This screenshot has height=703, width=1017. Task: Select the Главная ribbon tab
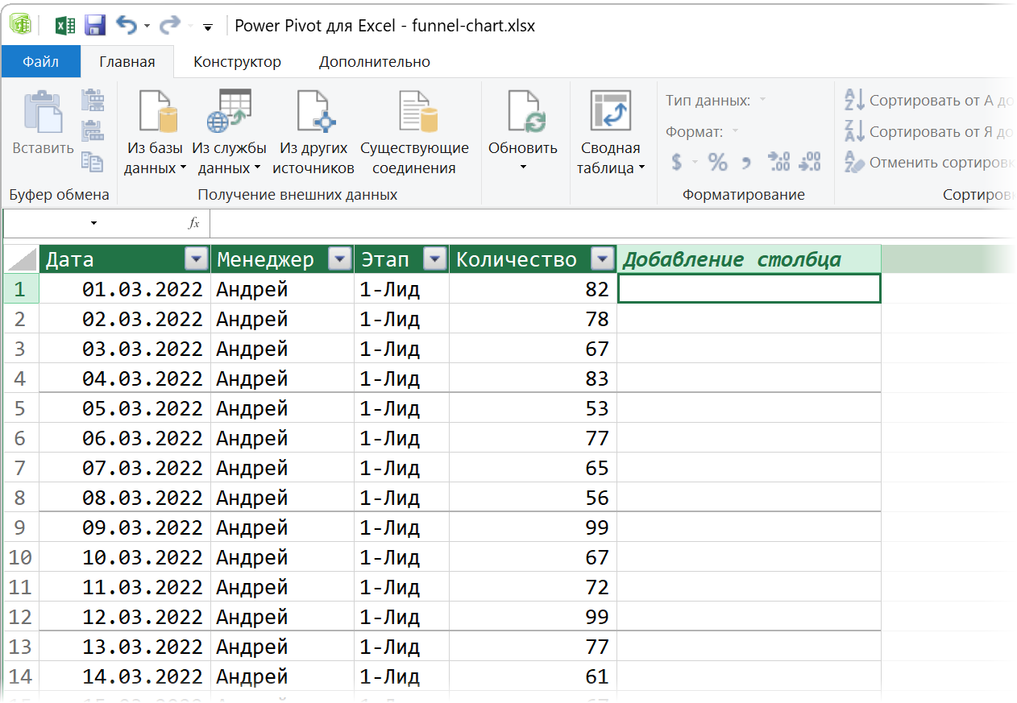point(127,62)
